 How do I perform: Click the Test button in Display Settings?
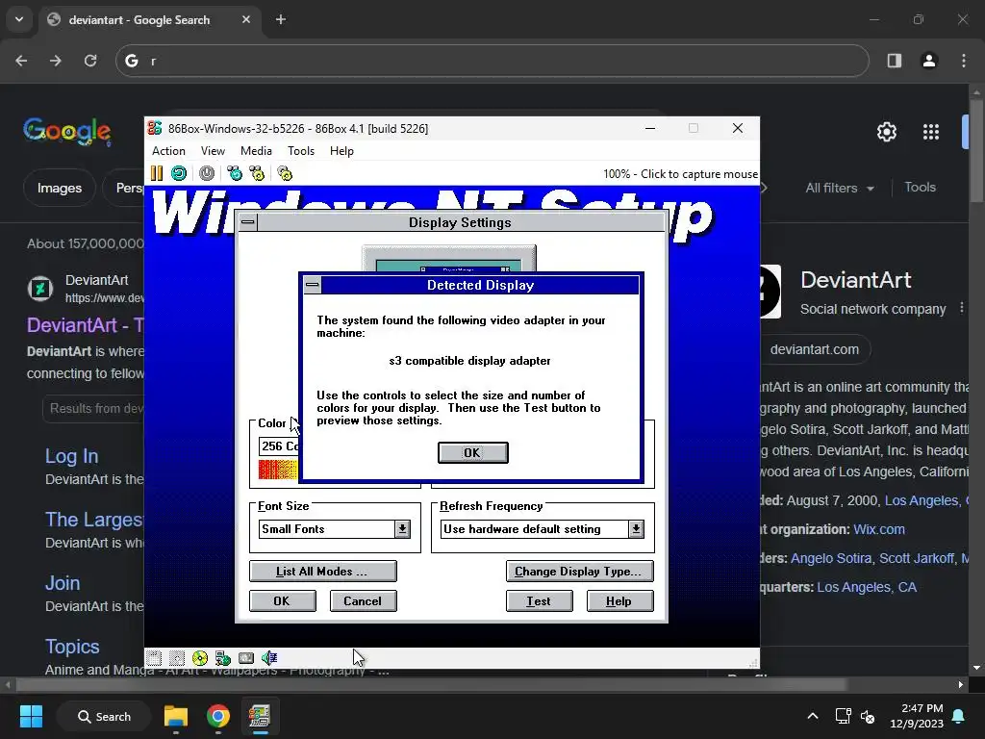[x=539, y=600]
